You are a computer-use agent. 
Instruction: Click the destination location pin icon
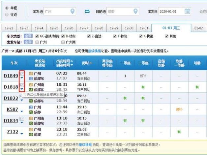point(135,11)
